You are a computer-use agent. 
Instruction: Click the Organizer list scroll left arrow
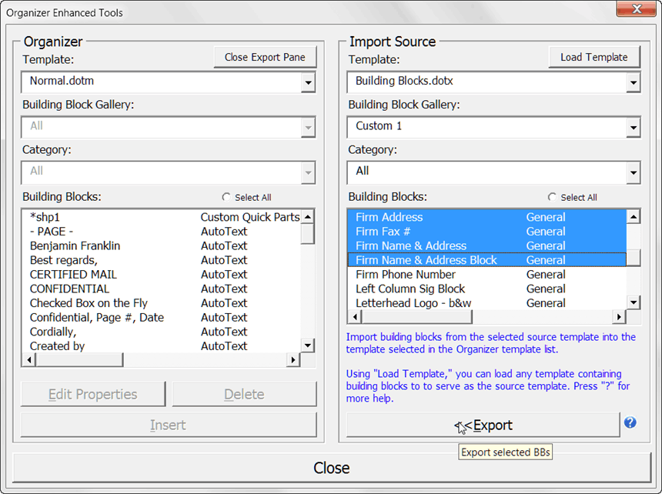point(28,360)
